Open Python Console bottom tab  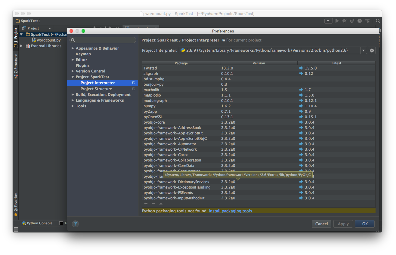[x=37, y=223]
